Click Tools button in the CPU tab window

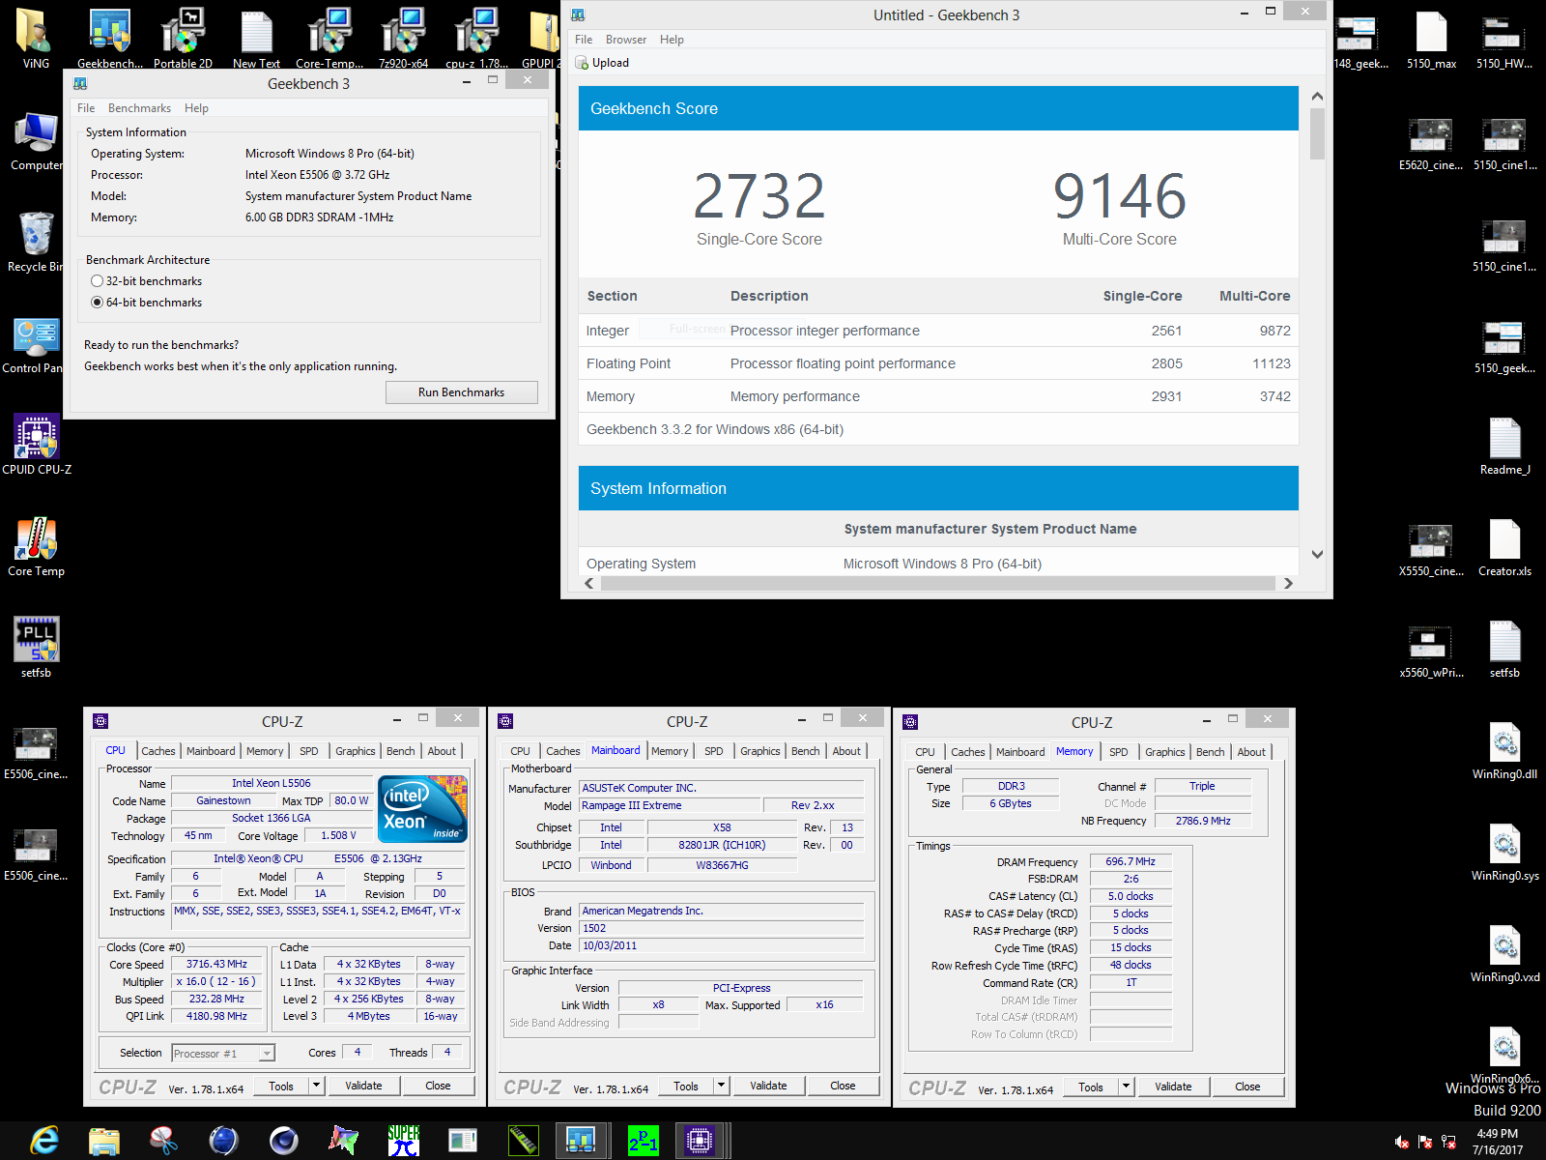click(281, 1086)
